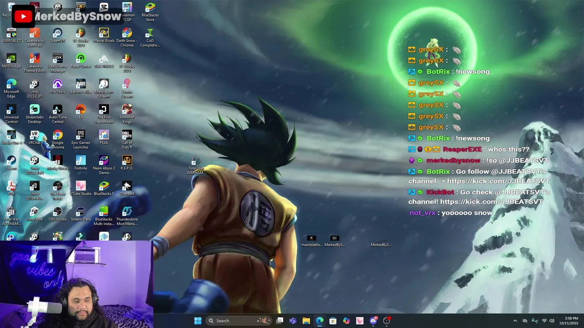Open the Pro Tools desktop icon
Image resolution: width=584 pixels, height=328 pixels.
57,87
